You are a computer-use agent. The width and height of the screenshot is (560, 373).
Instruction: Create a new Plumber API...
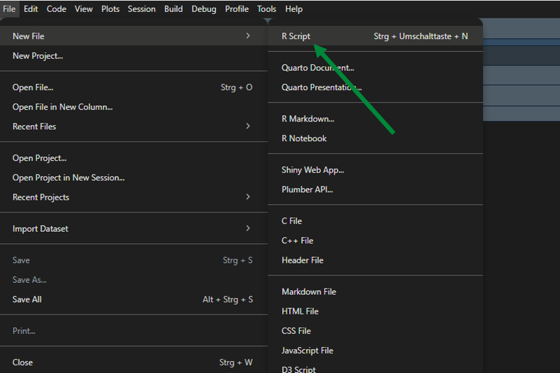pos(375,190)
